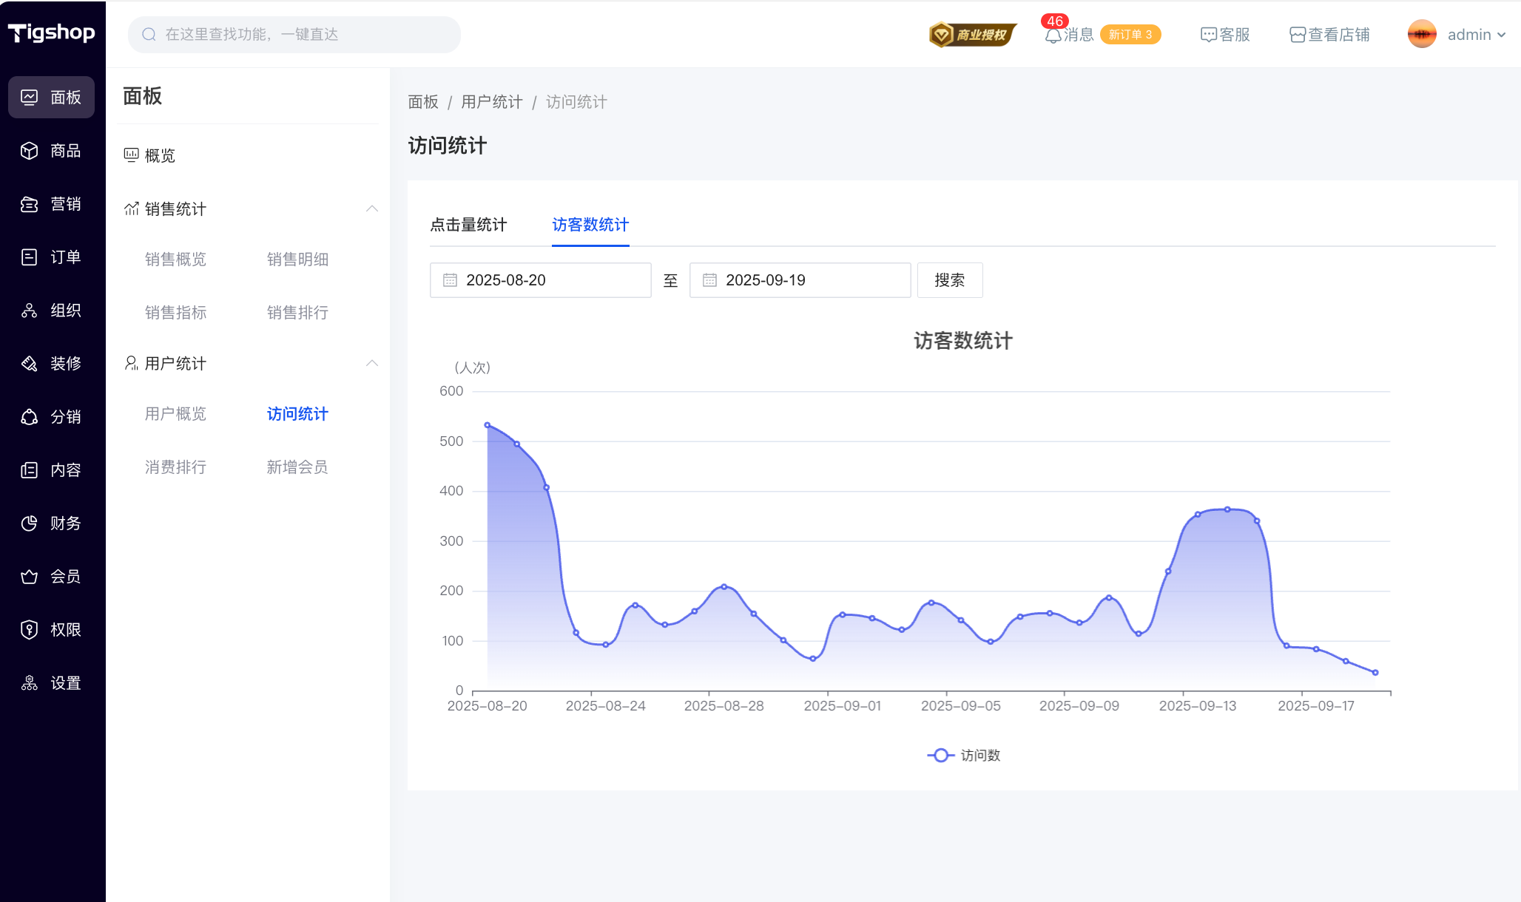1521x902 pixels.
Task: Open the 内容 content icon
Action: click(30, 470)
